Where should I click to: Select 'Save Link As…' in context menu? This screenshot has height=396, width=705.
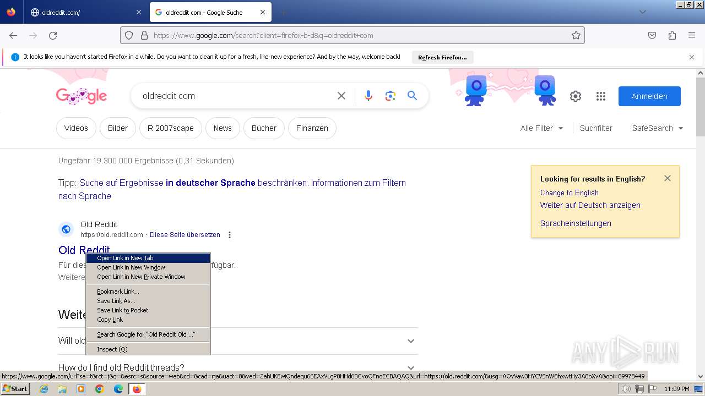click(x=148, y=301)
